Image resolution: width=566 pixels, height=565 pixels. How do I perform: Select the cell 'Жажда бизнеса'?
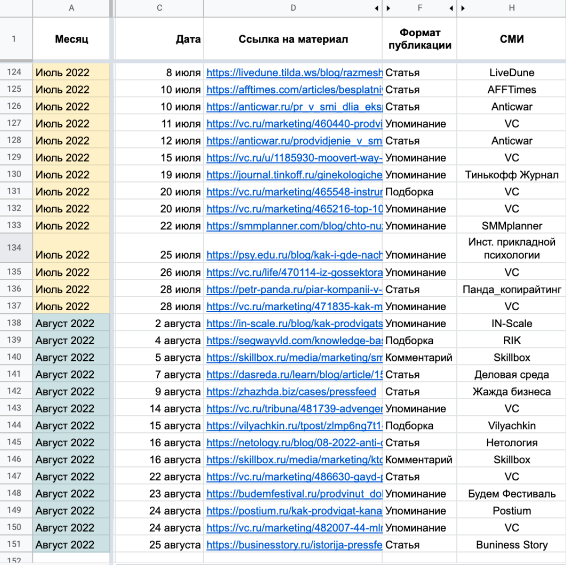tap(512, 392)
